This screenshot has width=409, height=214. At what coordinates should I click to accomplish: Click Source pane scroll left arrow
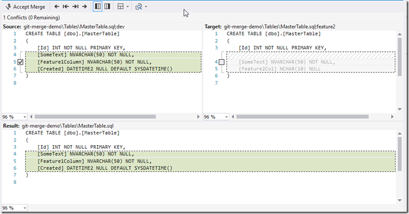[31, 117]
